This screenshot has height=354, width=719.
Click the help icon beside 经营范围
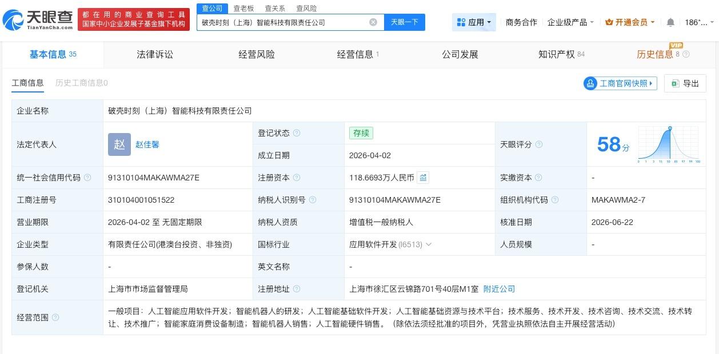pos(55,317)
